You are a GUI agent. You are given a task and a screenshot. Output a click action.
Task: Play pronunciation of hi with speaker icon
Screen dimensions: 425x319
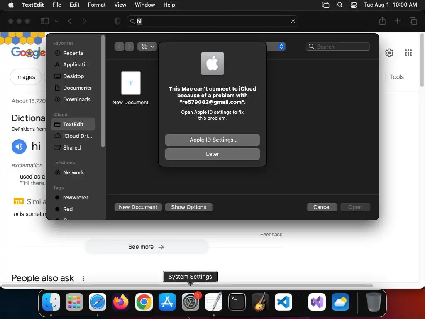tap(19, 147)
